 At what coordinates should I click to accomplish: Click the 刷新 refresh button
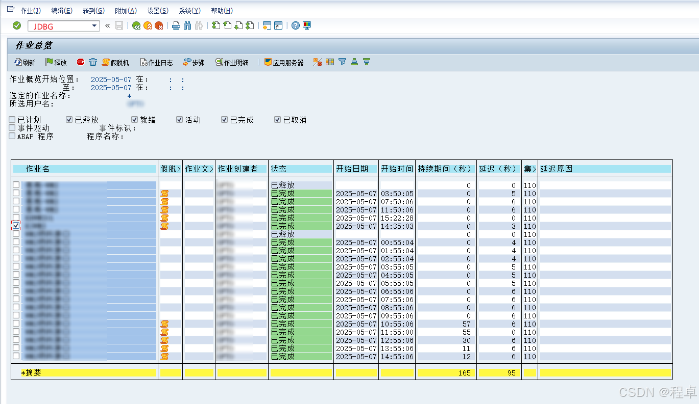(x=25, y=62)
